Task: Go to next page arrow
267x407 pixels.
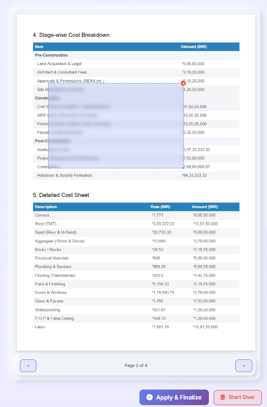Action: tap(243, 365)
